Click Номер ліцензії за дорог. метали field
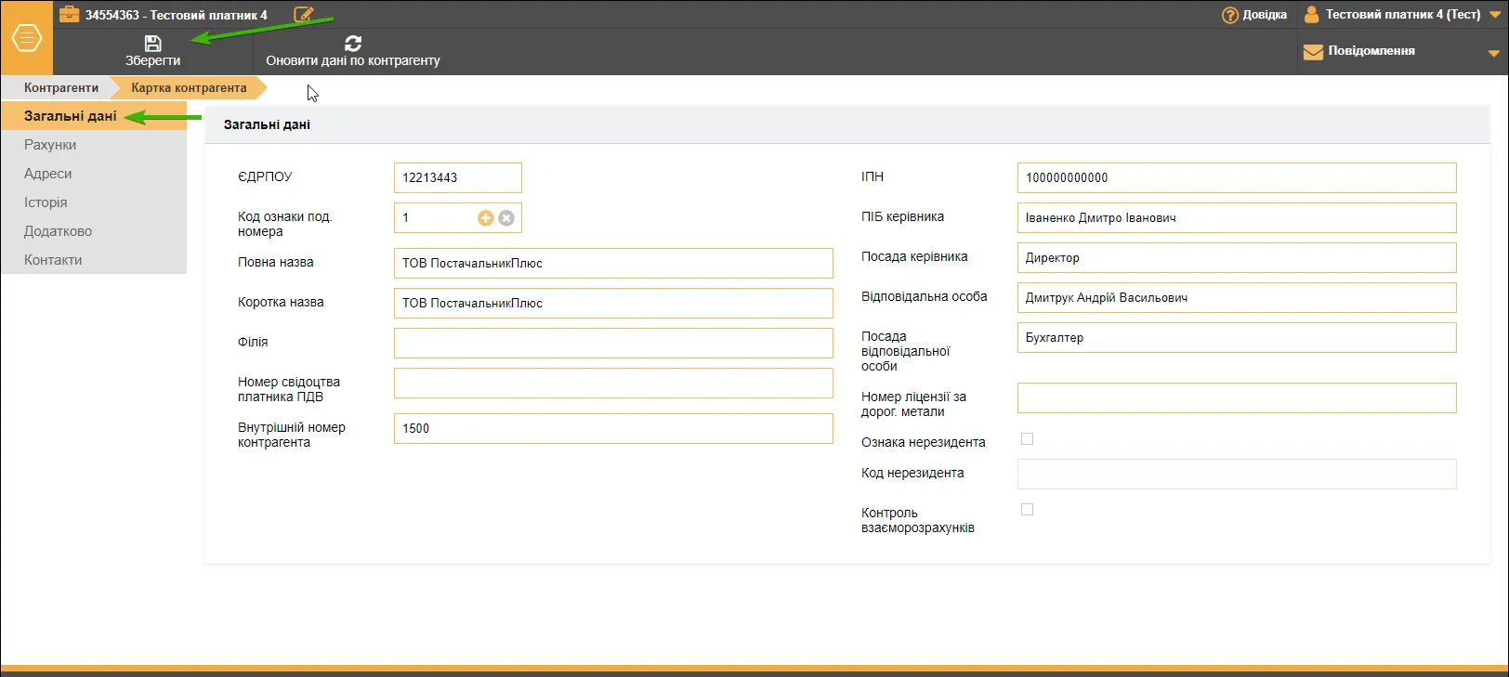This screenshot has height=677, width=1509. [x=1237, y=397]
